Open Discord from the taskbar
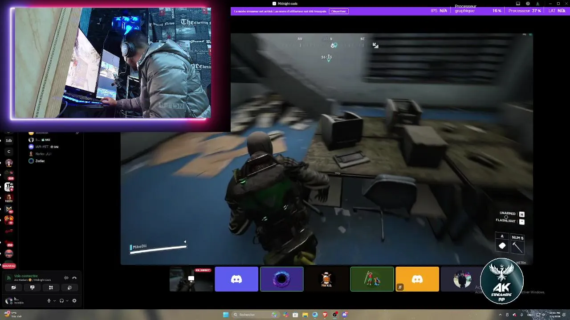The height and width of the screenshot is (320, 570). point(345,315)
